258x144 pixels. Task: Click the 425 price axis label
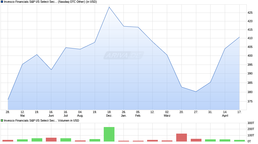(250, 13)
